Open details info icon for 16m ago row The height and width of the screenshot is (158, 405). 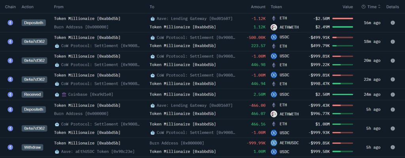[392, 22]
